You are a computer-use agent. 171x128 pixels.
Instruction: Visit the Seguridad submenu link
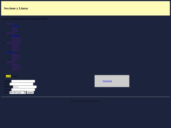click(x=16, y=40)
